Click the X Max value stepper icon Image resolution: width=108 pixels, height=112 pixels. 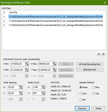pyautogui.click(x=54, y=64)
